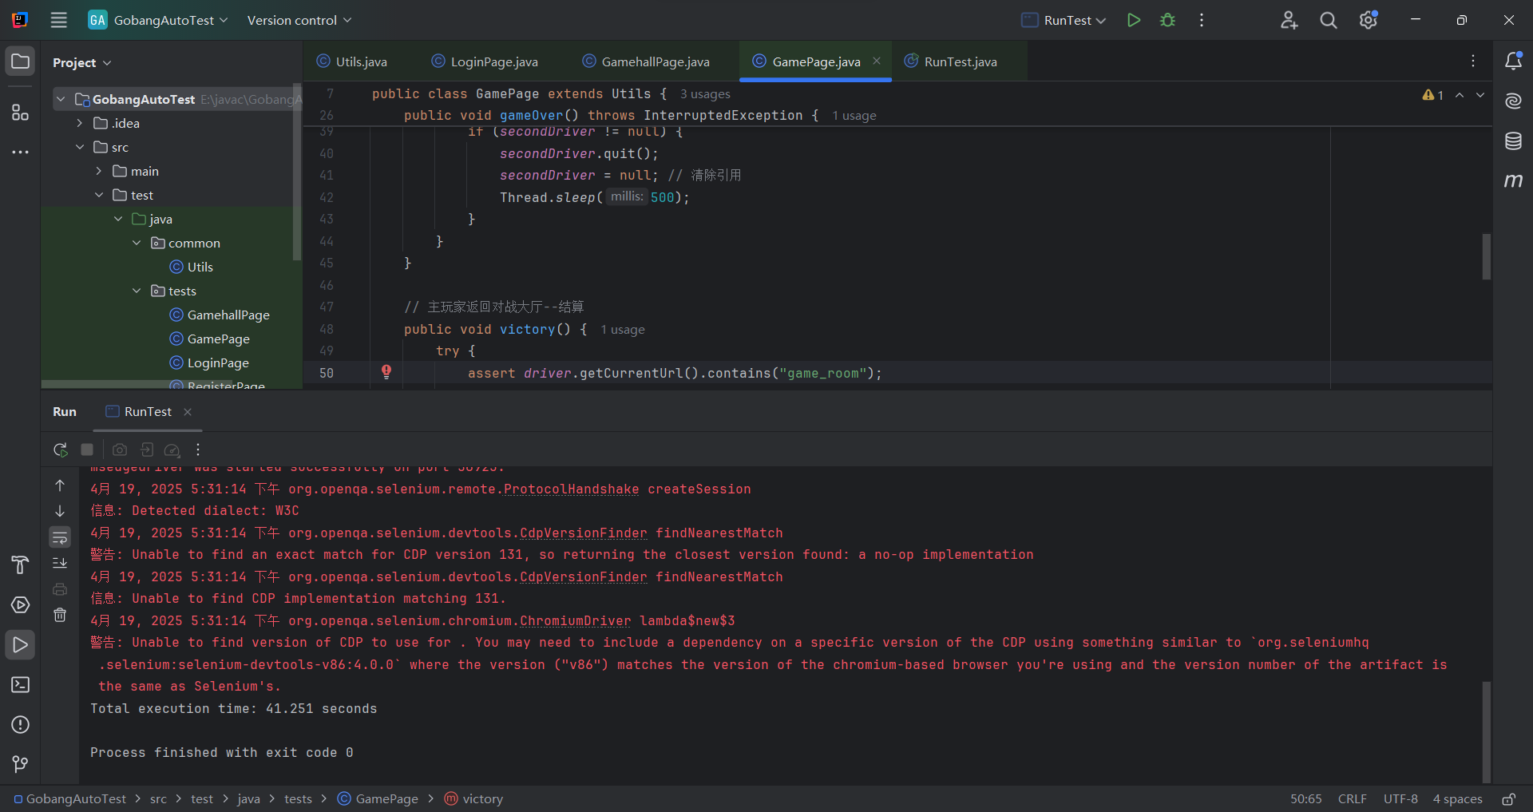The width and height of the screenshot is (1533, 812).
Task: Click 1 usage hint next to victory()
Action: click(623, 330)
